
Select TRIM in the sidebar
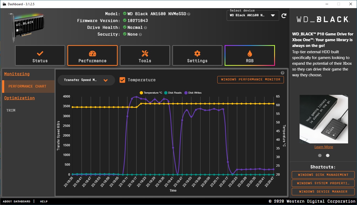(x=11, y=110)
